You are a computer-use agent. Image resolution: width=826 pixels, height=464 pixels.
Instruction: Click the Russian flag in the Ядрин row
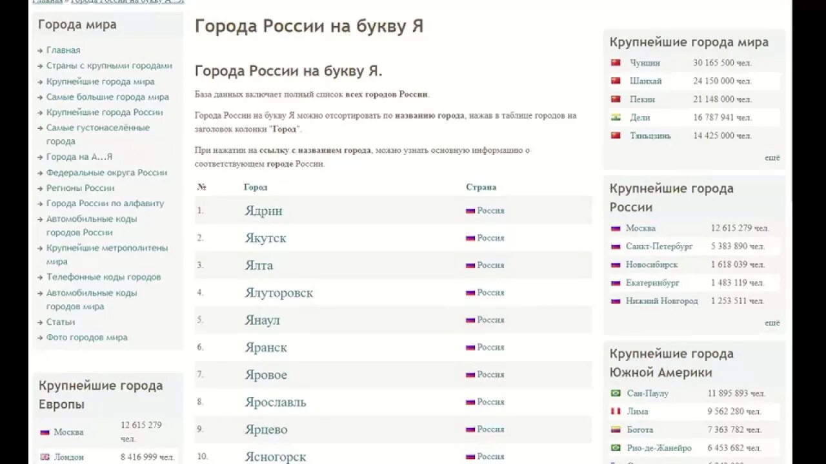[x=470, y=211]
